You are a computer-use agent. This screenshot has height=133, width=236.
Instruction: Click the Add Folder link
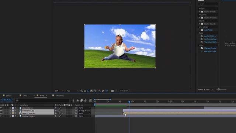tap(208, 30)
